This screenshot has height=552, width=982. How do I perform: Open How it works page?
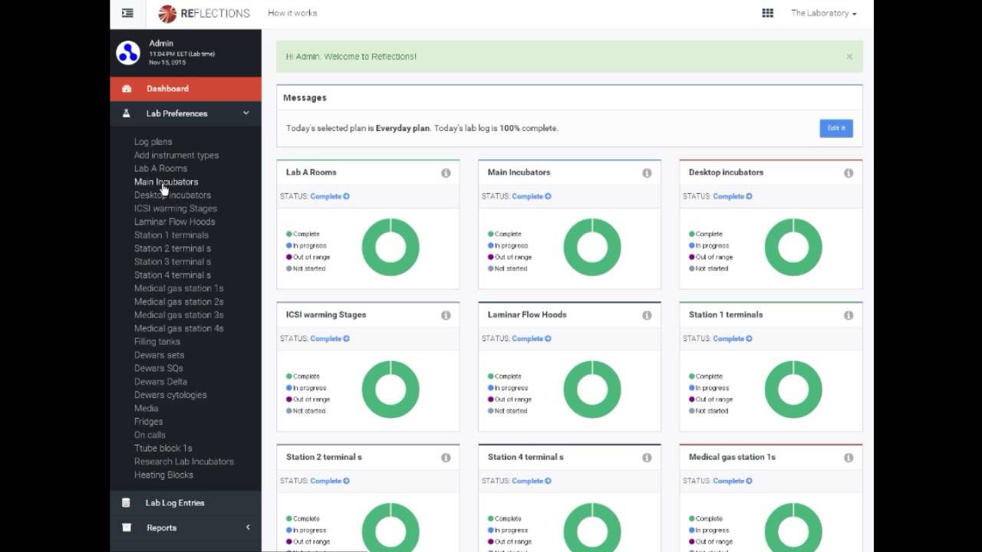[x=292, y=13]
